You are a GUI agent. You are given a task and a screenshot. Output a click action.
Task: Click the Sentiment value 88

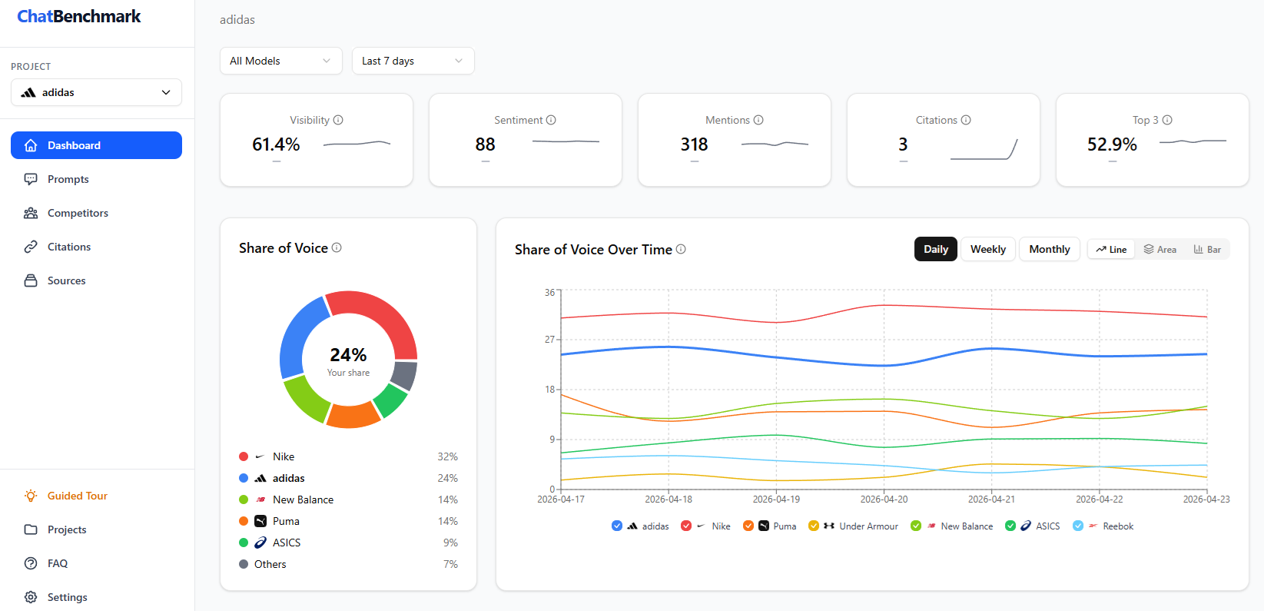485,144
